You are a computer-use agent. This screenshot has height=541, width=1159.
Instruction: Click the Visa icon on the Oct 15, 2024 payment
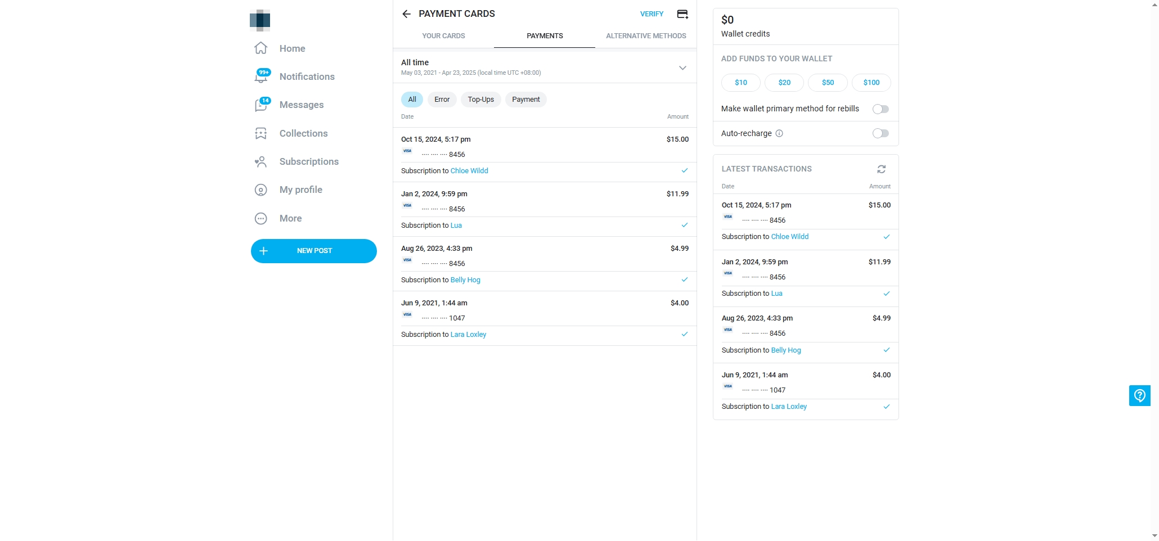(407, 151)
